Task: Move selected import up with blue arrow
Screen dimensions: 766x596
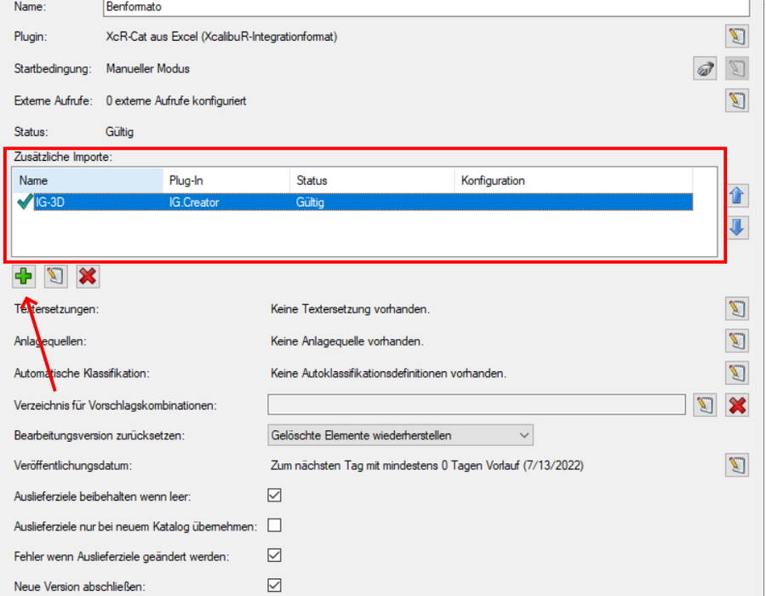Action: pyautogui.click(x=737, y=196)
